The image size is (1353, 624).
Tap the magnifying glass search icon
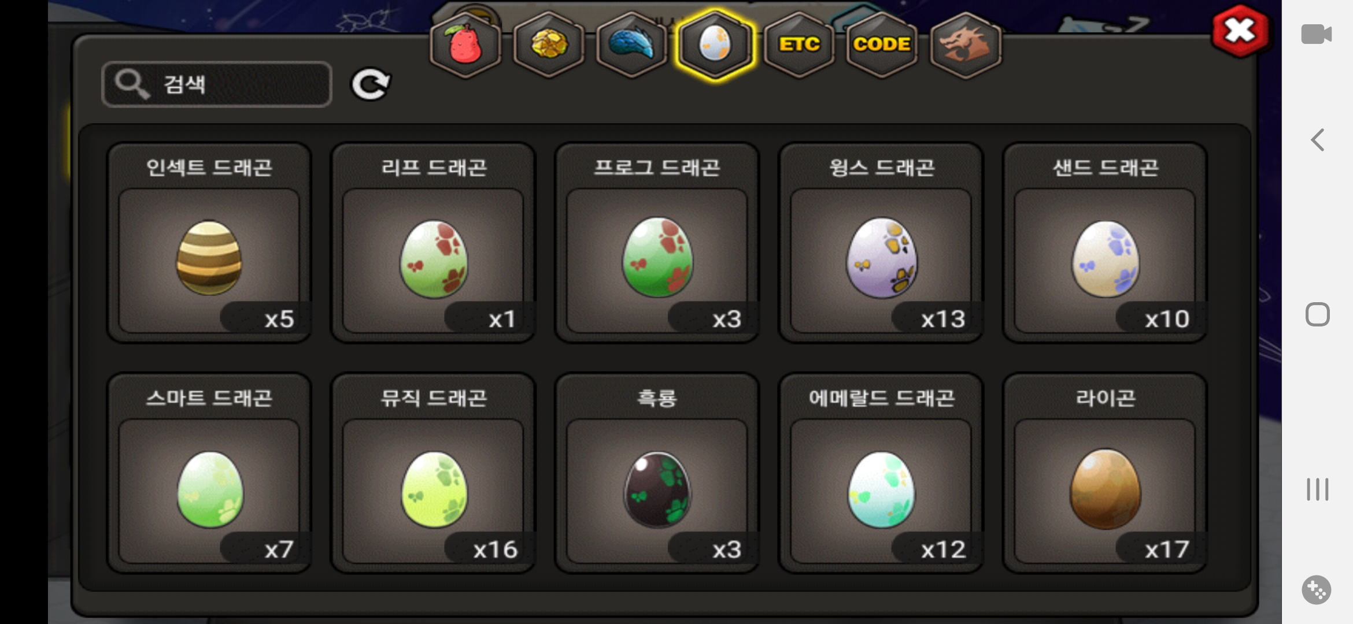(132, 84)
